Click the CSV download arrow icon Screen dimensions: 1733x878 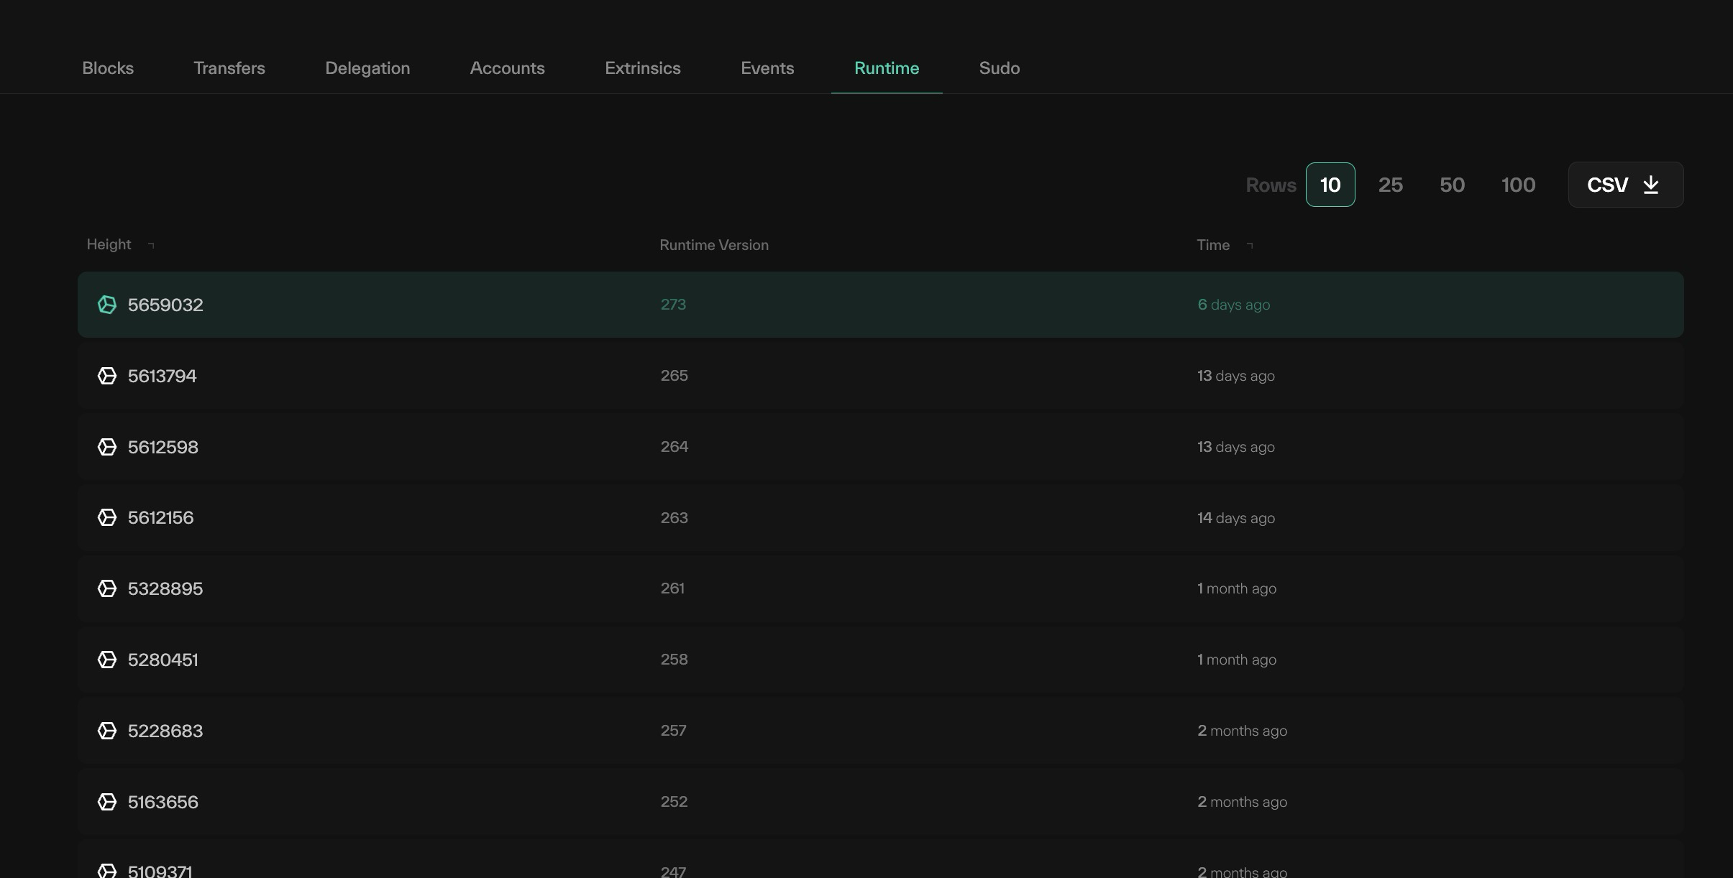tap(1651, 185)
